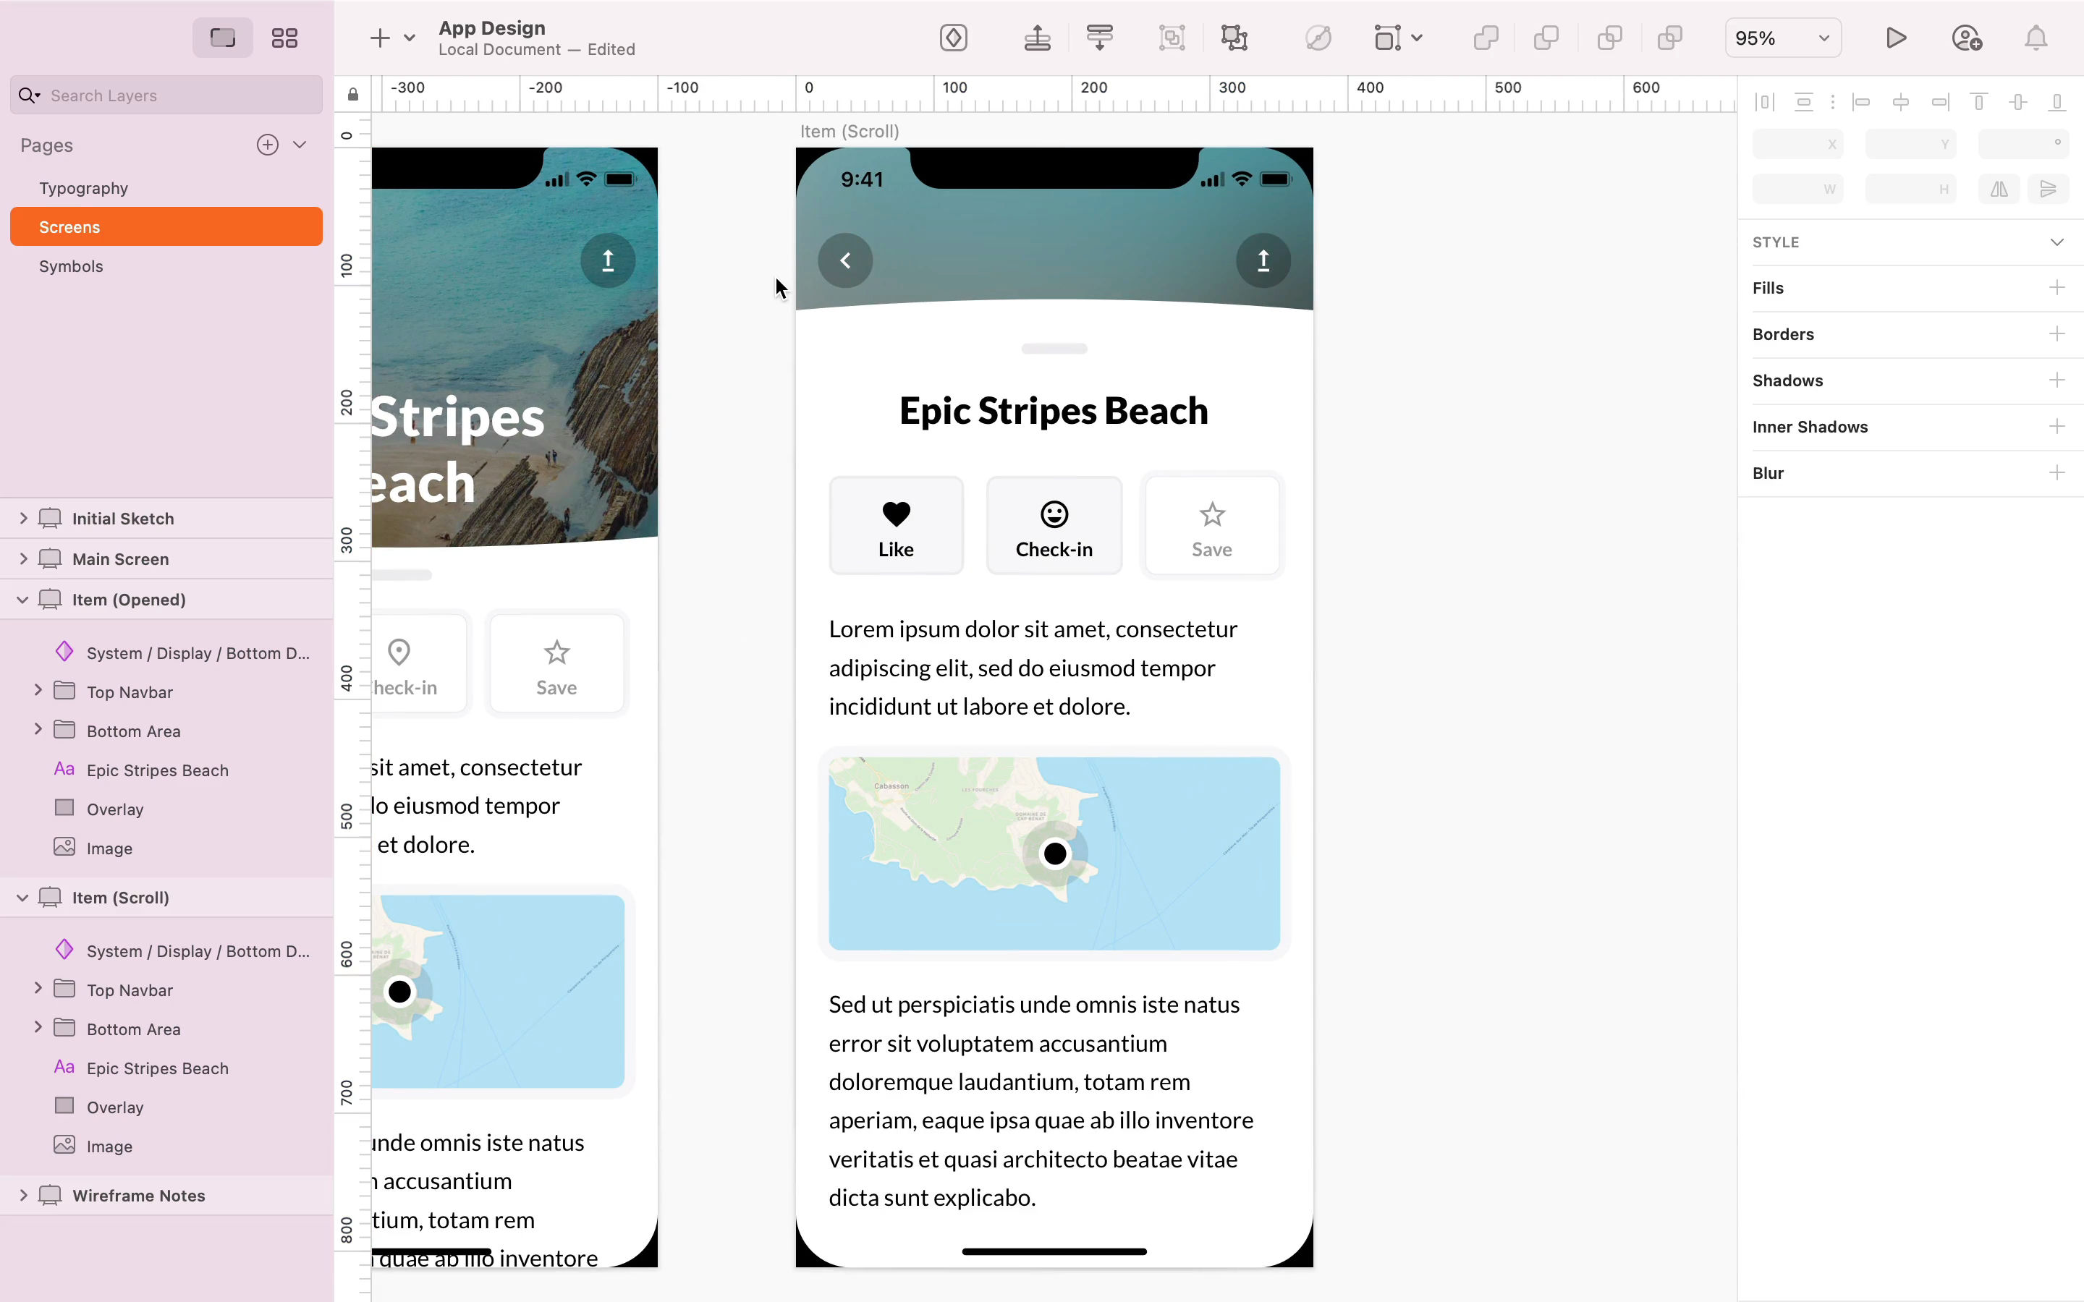Screen dimensions: 2084x1302
Task: Click the Item (Scroll) artboard title
Action: click(x=849, y=131)
